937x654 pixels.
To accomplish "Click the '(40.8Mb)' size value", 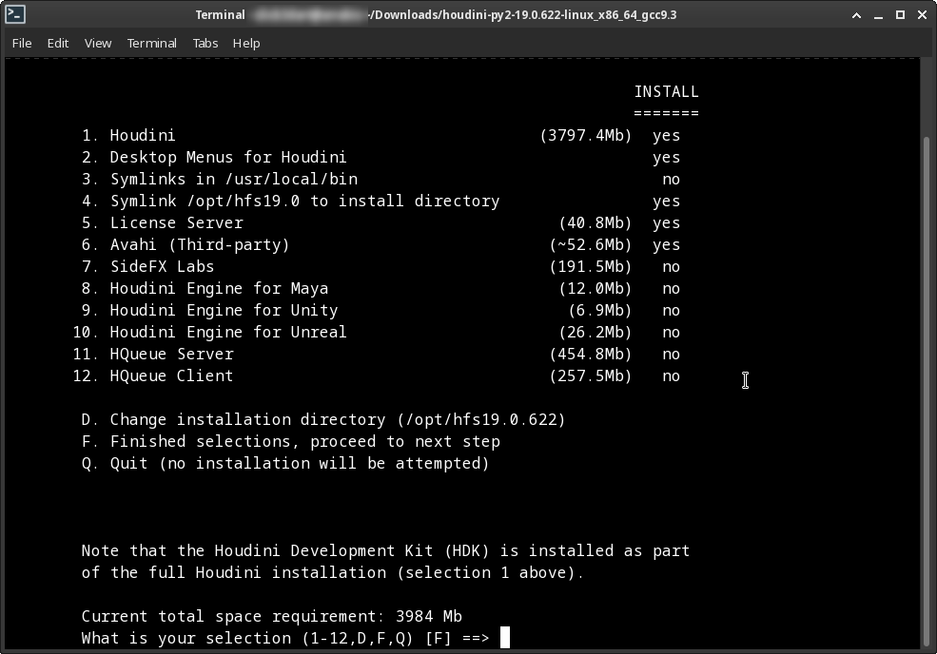I will coord(595,222).
